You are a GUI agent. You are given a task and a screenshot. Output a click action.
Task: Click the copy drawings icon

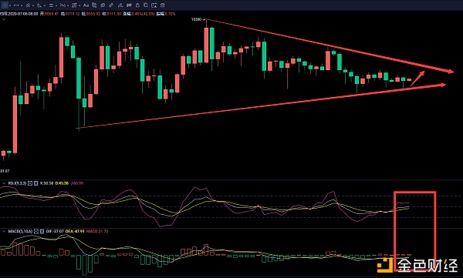point(146,5)
